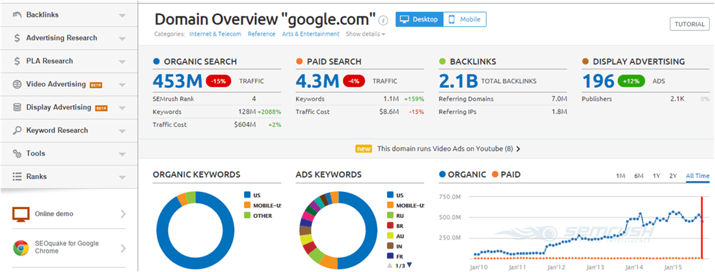Expand the Ranks sidebar menu arrow
This screenshot has width=715, height=272.
click(122, 177)
